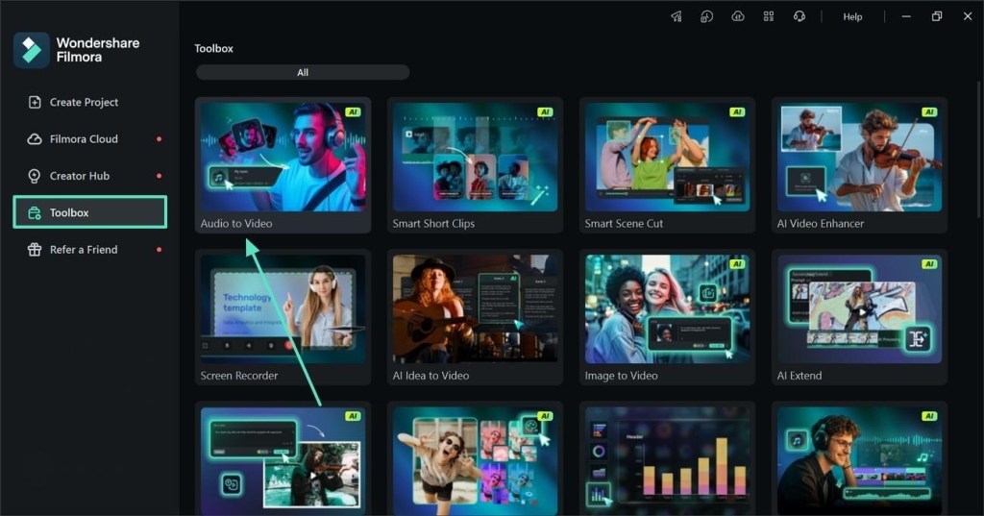The height and width of the screenshot is (516, 984).
Task: Open the AI Video Enhancer thumbnail
Action: tap(860, 157)
